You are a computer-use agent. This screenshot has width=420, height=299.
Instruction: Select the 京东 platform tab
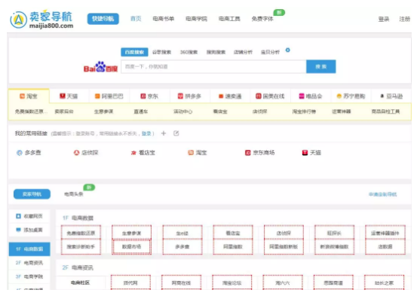click(149, 96)
